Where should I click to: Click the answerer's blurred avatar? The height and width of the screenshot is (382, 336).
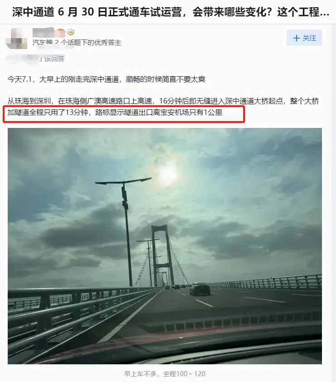[x=17, y=39]
